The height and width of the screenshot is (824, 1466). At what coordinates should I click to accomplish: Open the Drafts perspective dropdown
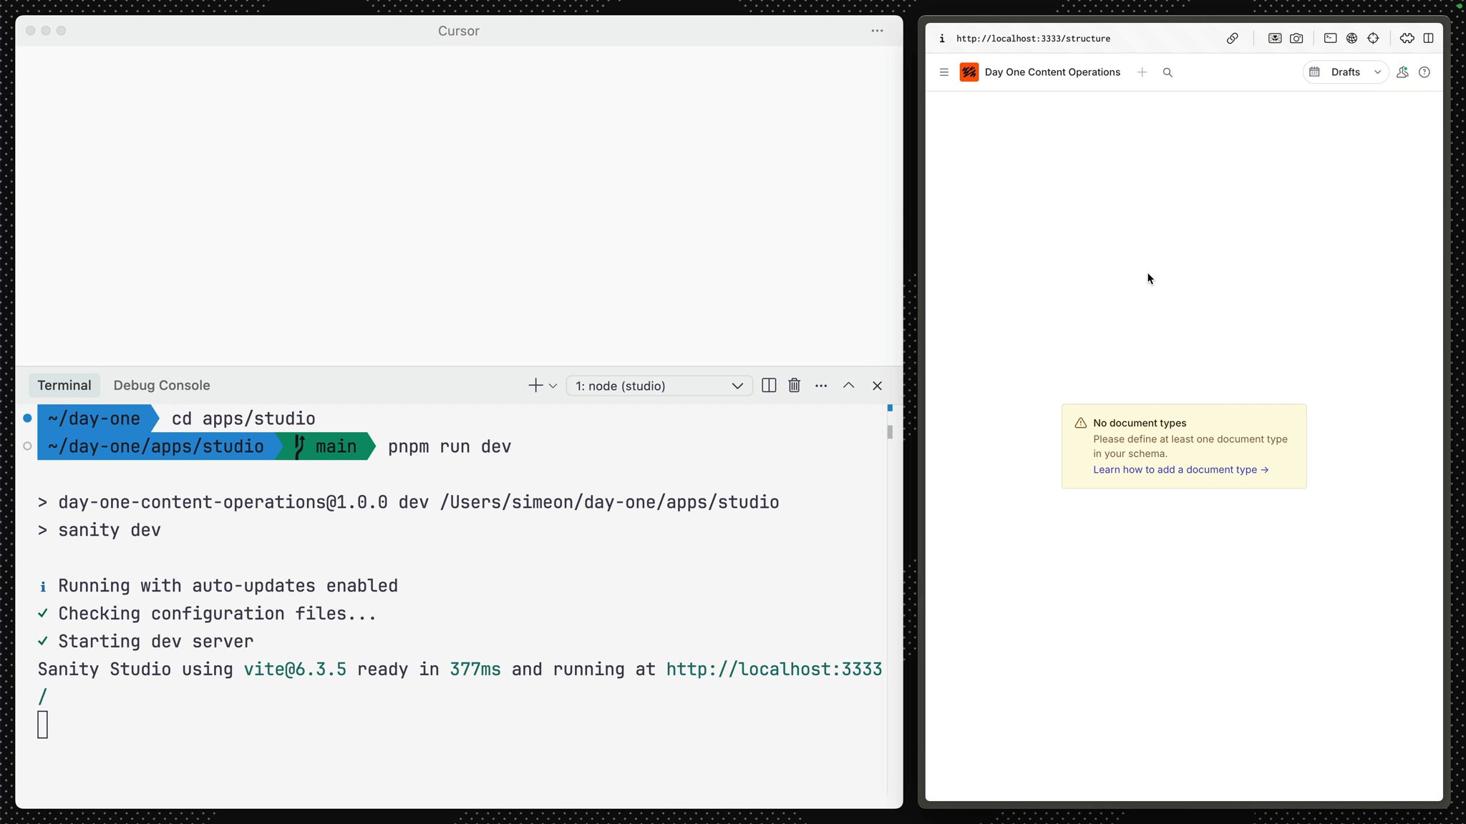click(1354, 72)
